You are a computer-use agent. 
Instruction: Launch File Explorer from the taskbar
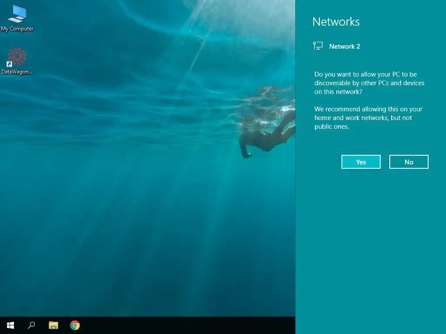pos(53,325)
